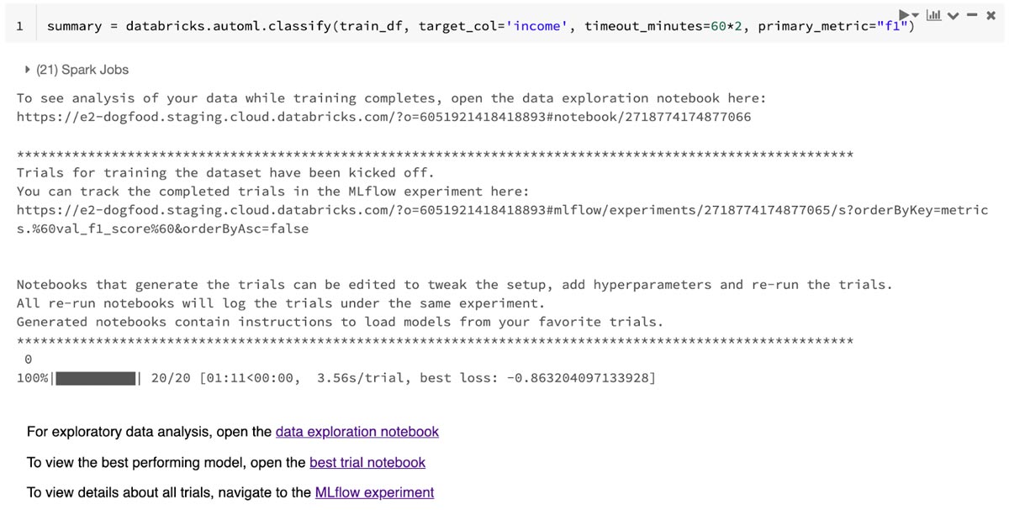This screenshot has height=510, width=1009.
Task: Open the best trial notebook link
Action: pyautogui.click(x=367, y=463)
